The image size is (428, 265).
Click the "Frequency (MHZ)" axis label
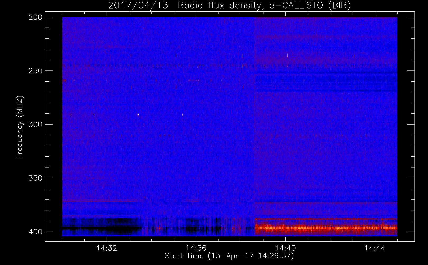pos(20,127)
